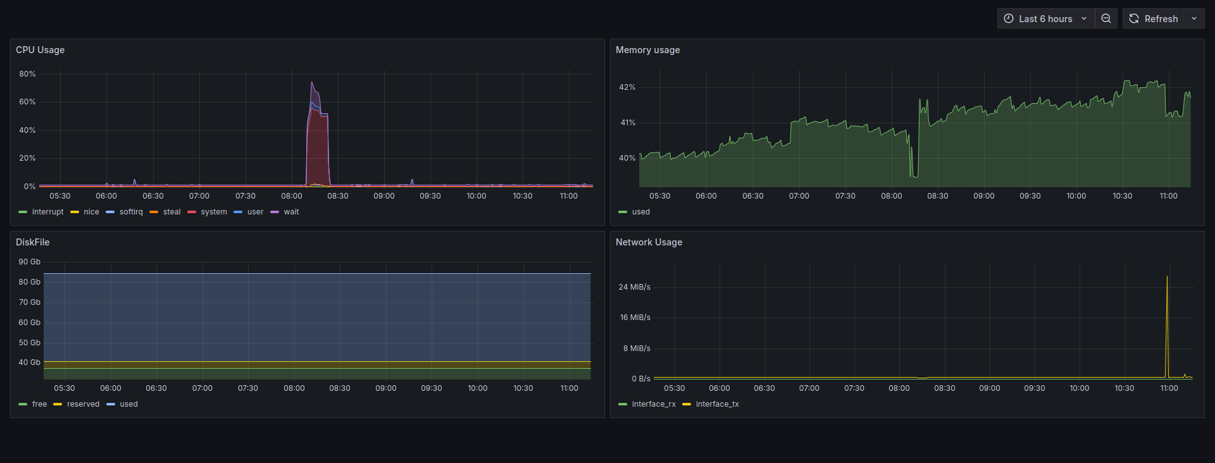
Task: Click the Memory used legend color indicator
Action: [623, 212]
